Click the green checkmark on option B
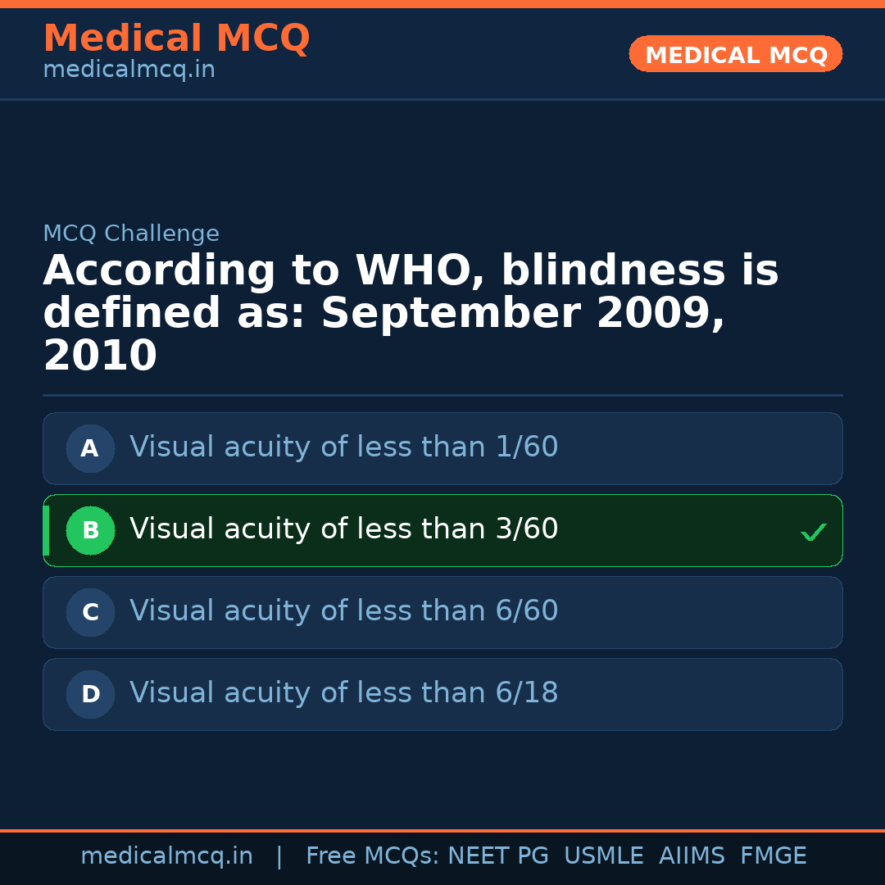 [814, 533]
